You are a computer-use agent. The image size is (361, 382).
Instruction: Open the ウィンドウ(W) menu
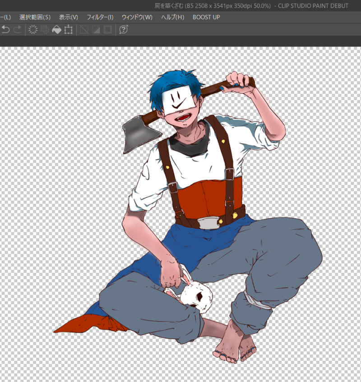[137, 17]
